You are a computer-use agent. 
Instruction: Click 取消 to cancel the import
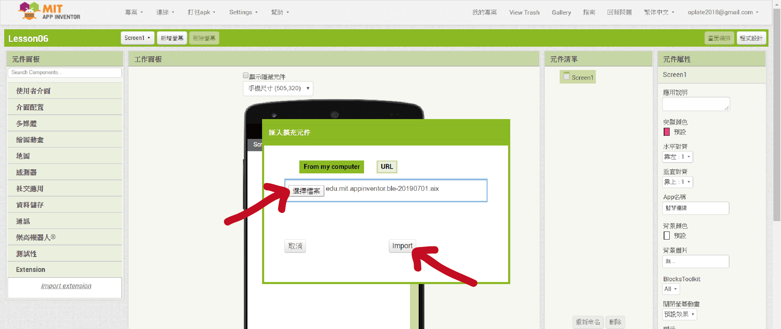[x=295, y=246]
